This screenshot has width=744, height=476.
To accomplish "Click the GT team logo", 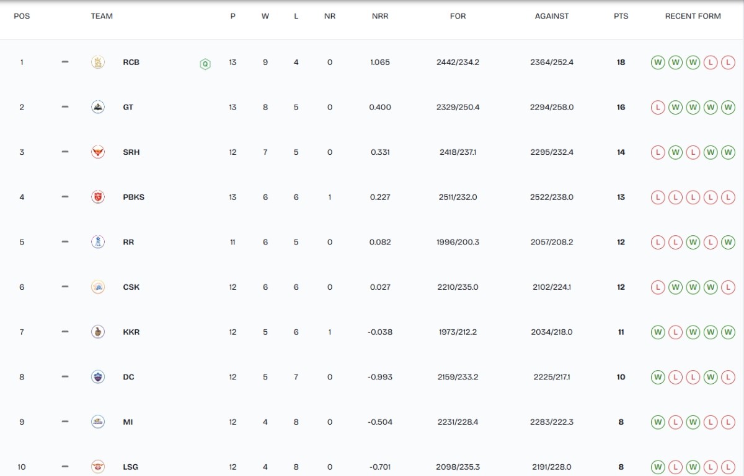I will point(98,107).
